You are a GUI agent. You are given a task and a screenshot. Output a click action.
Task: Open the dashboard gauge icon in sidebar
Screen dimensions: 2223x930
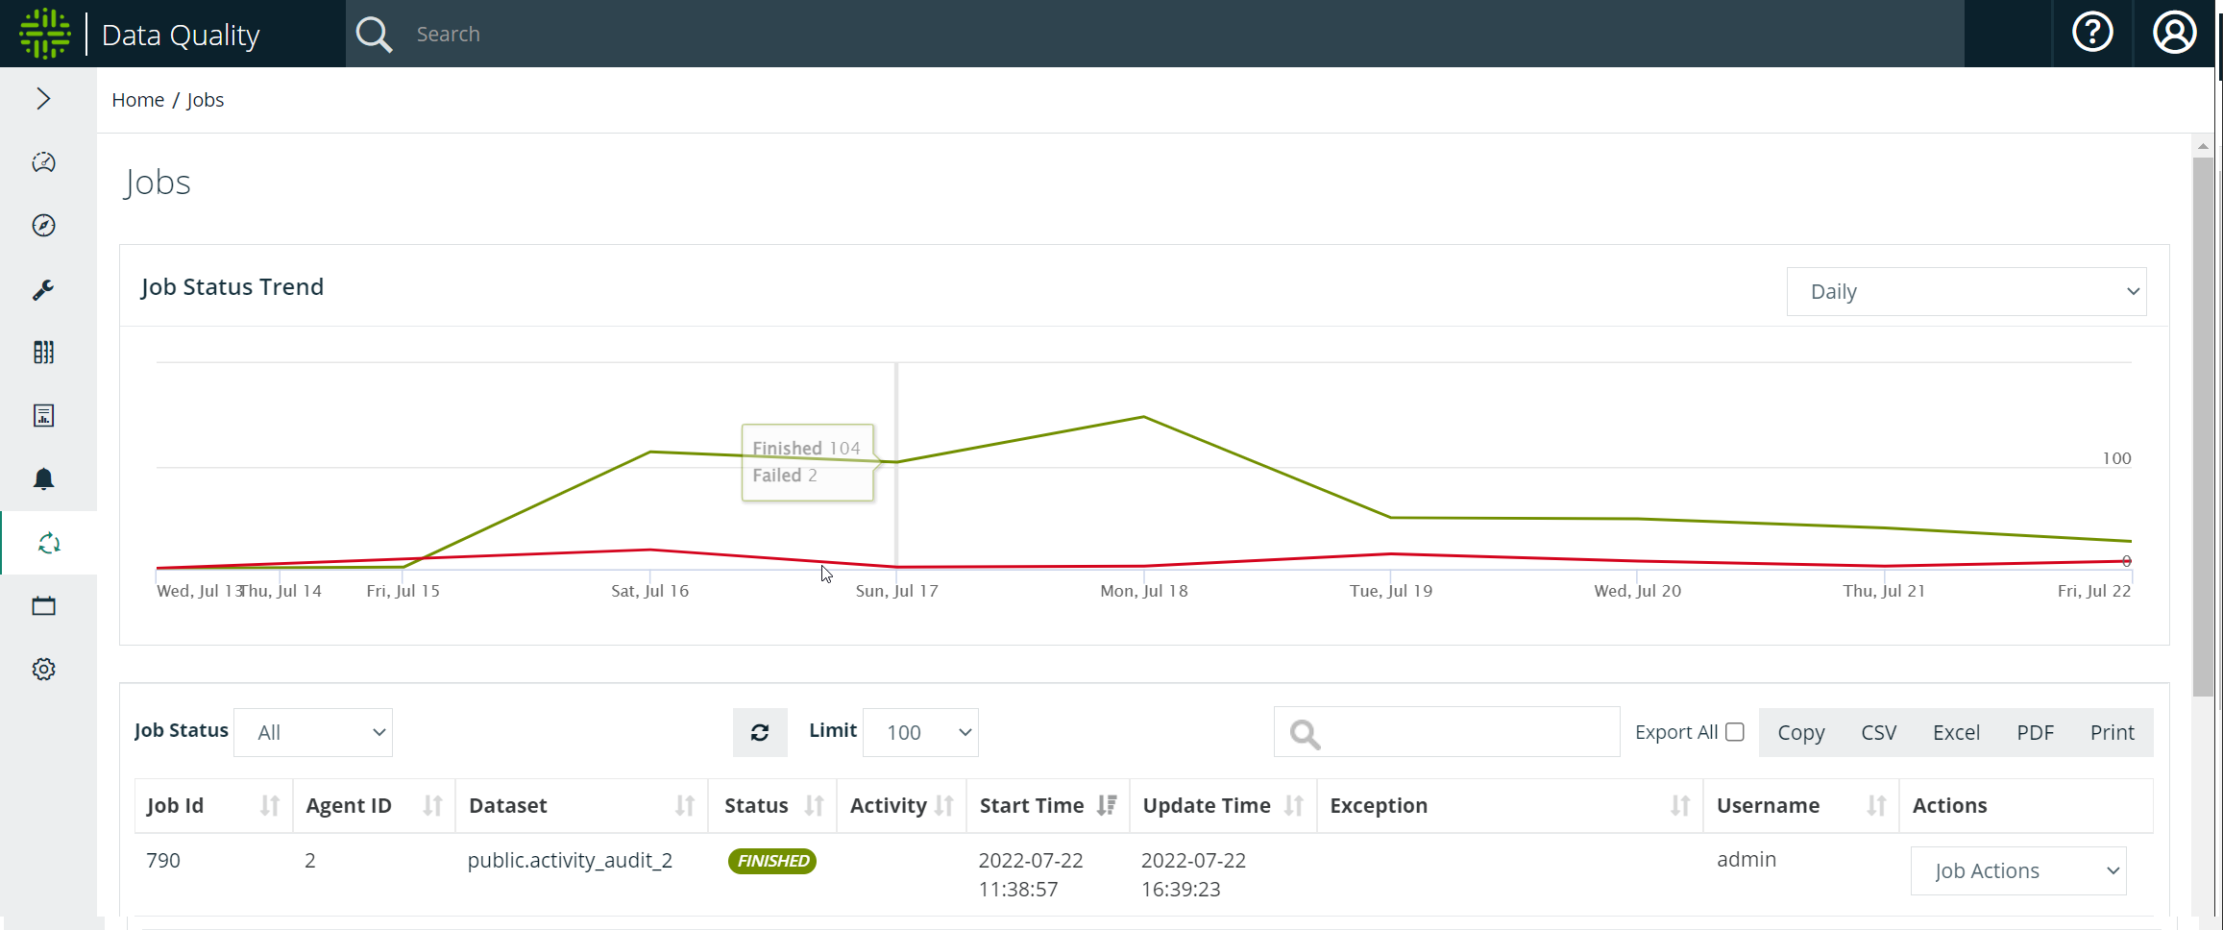tap(43, 162)
